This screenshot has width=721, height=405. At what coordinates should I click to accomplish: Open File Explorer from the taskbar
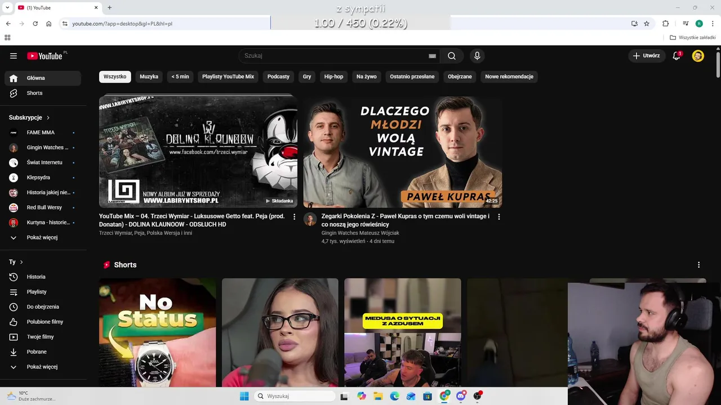coord(378,396)
